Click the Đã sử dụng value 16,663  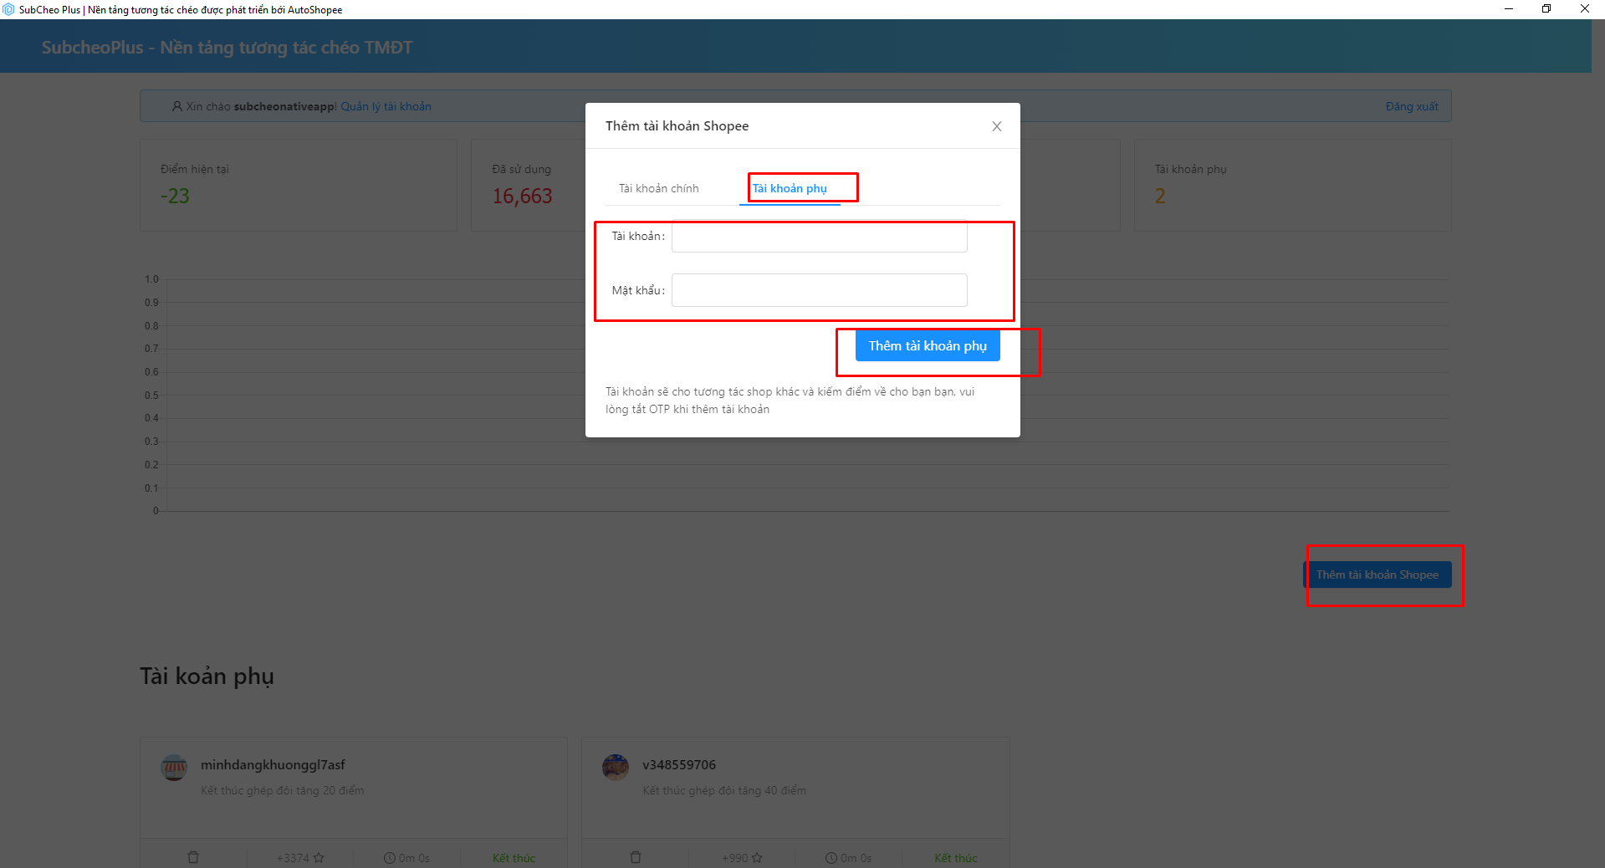tap(522, 197)
